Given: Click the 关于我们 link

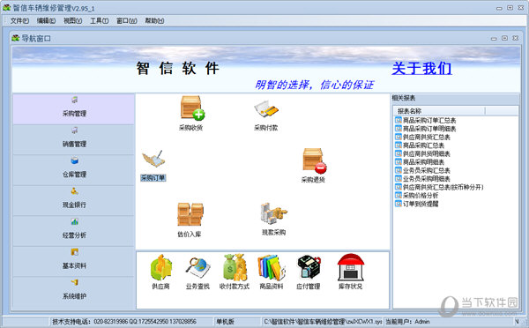Looking at the screenshot, I should pos(421,69).
